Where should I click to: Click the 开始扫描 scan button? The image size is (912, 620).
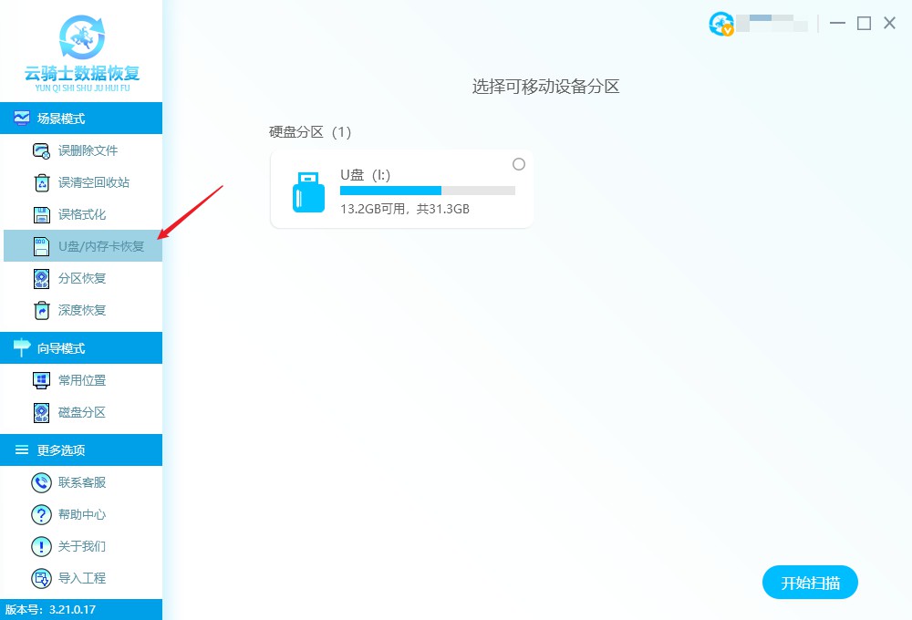810,582
